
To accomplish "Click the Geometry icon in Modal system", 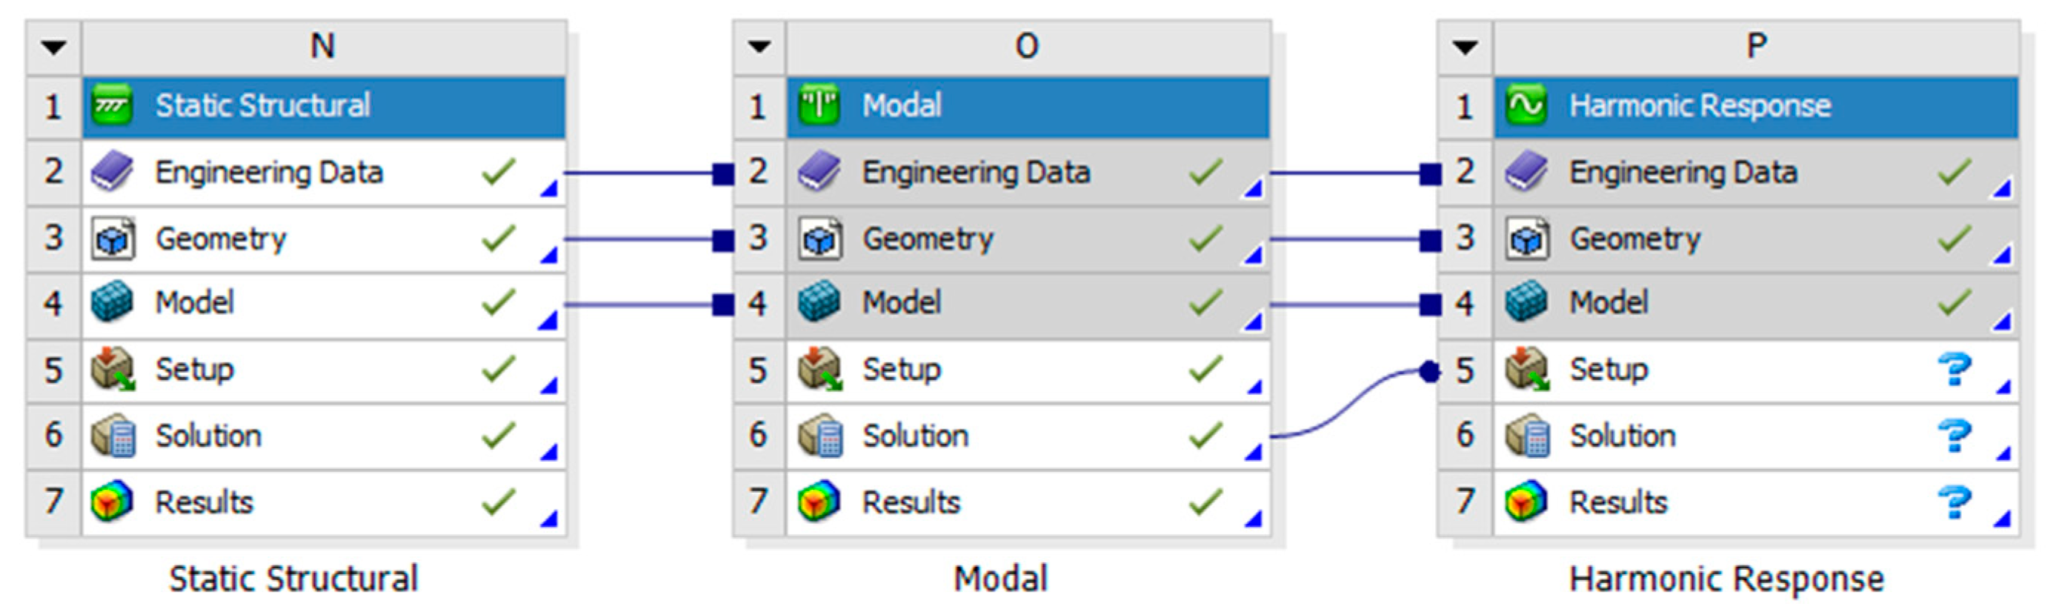I will (819, 239).
